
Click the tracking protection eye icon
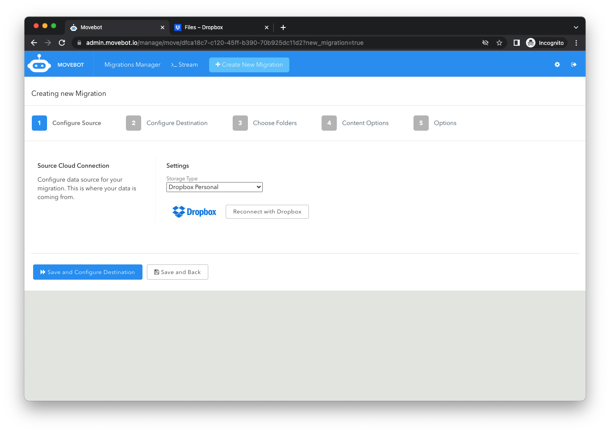485,43
